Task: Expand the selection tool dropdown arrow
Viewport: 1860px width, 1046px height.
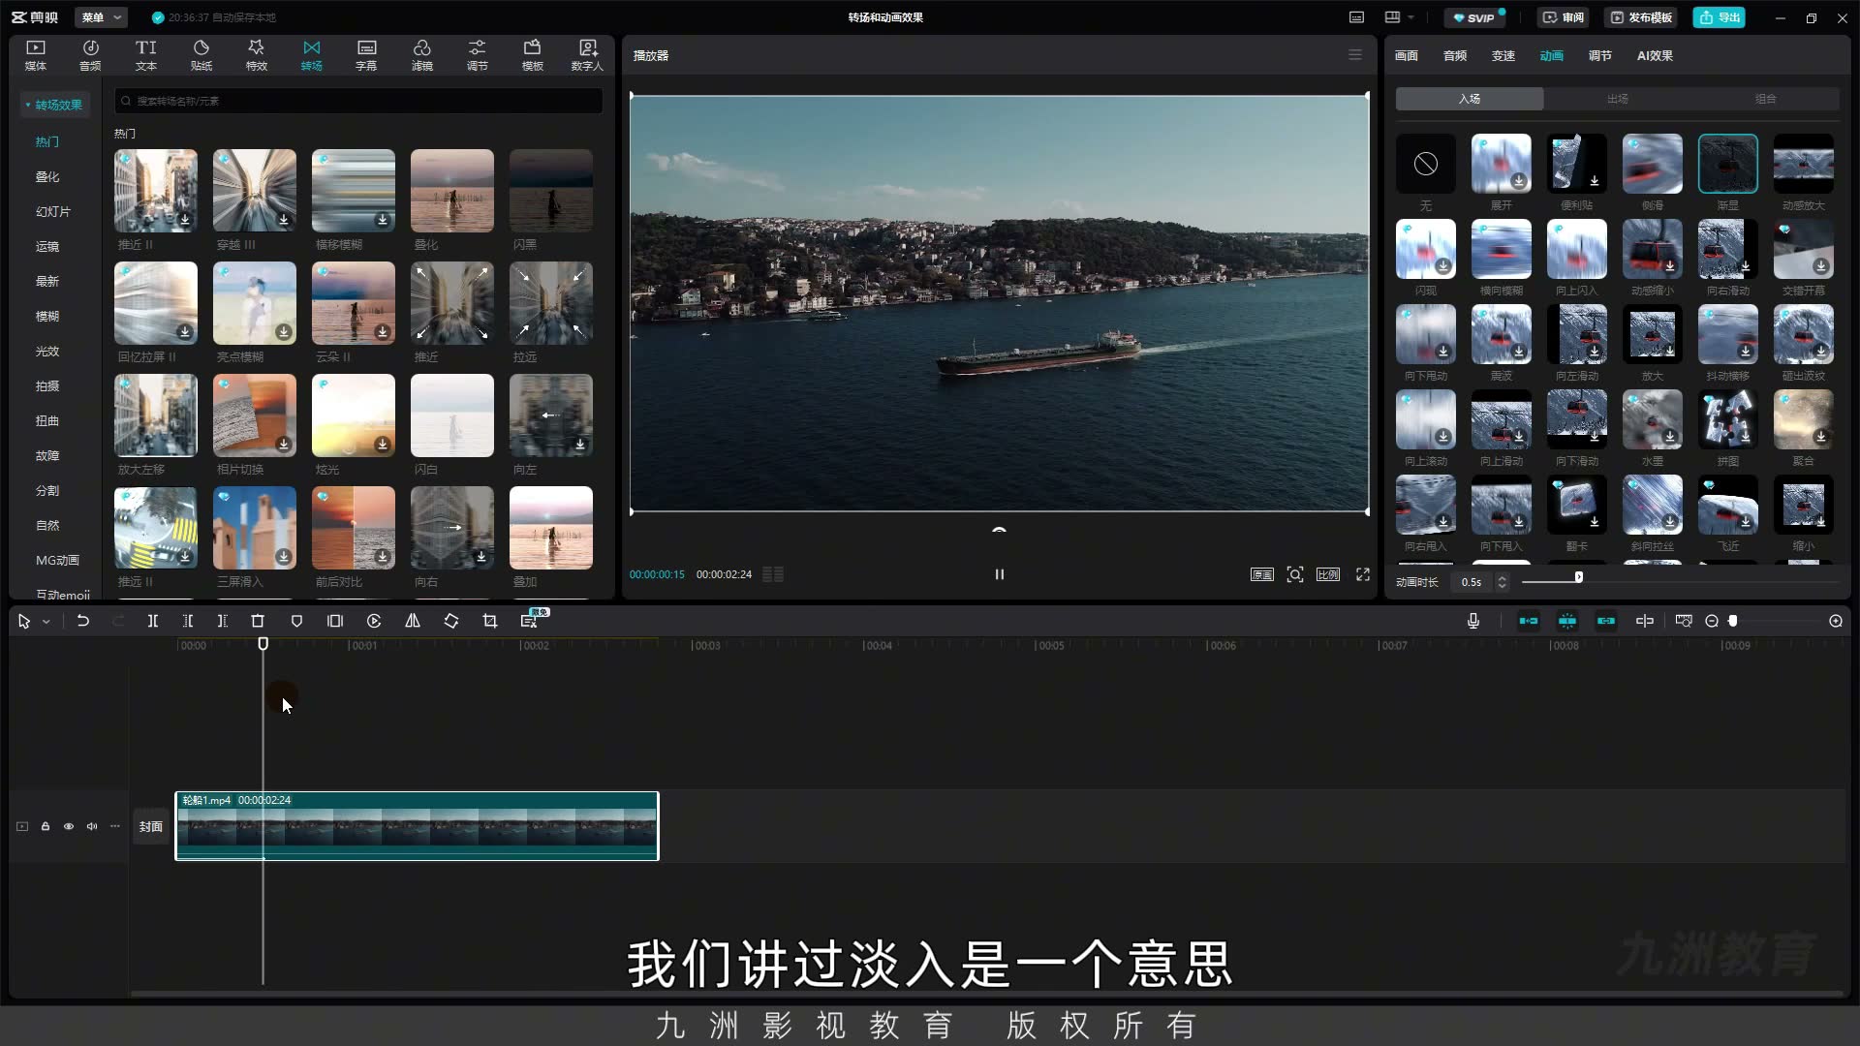Action: [x=46, y=622]
